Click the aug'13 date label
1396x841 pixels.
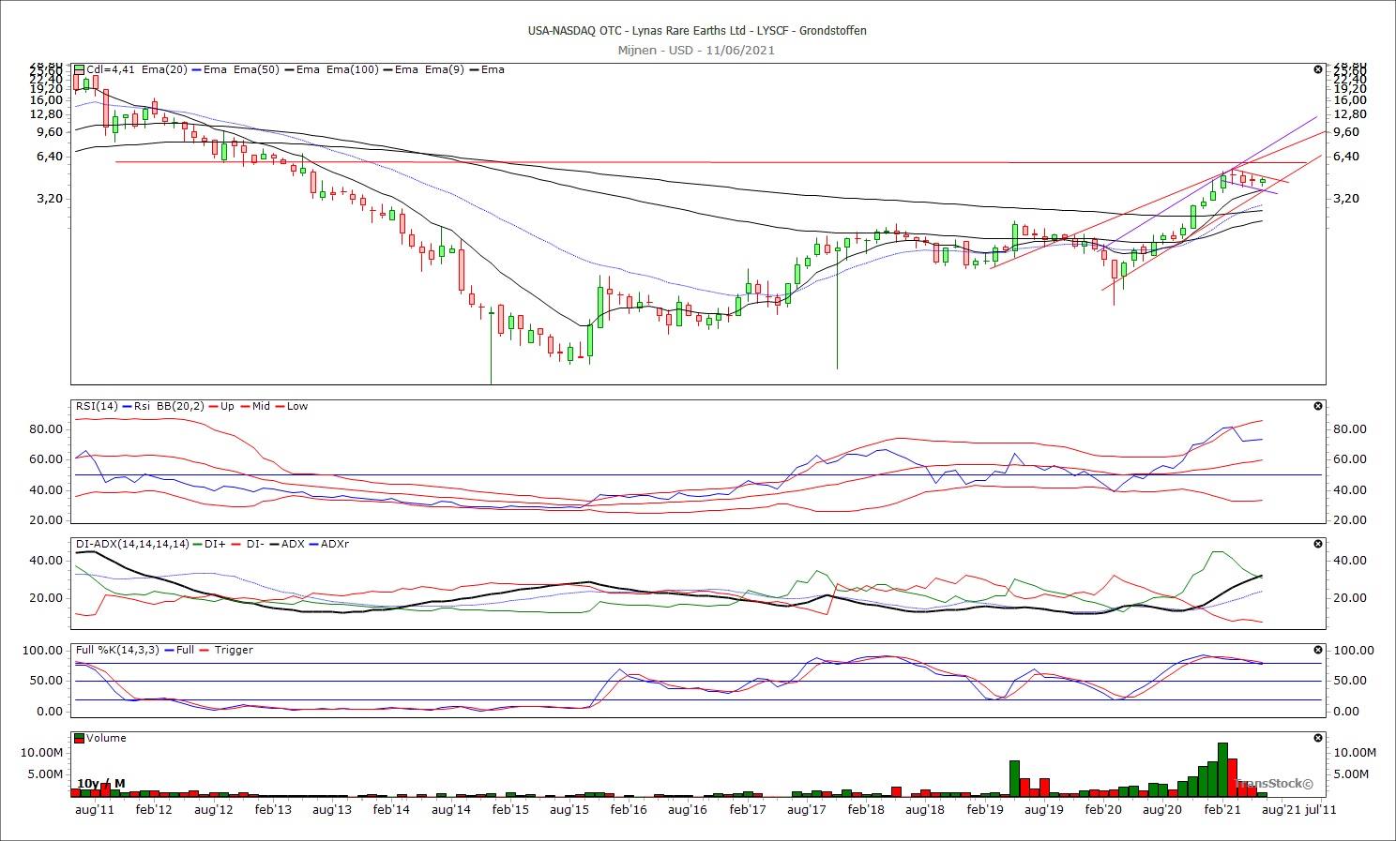click(x=332, y=809)
